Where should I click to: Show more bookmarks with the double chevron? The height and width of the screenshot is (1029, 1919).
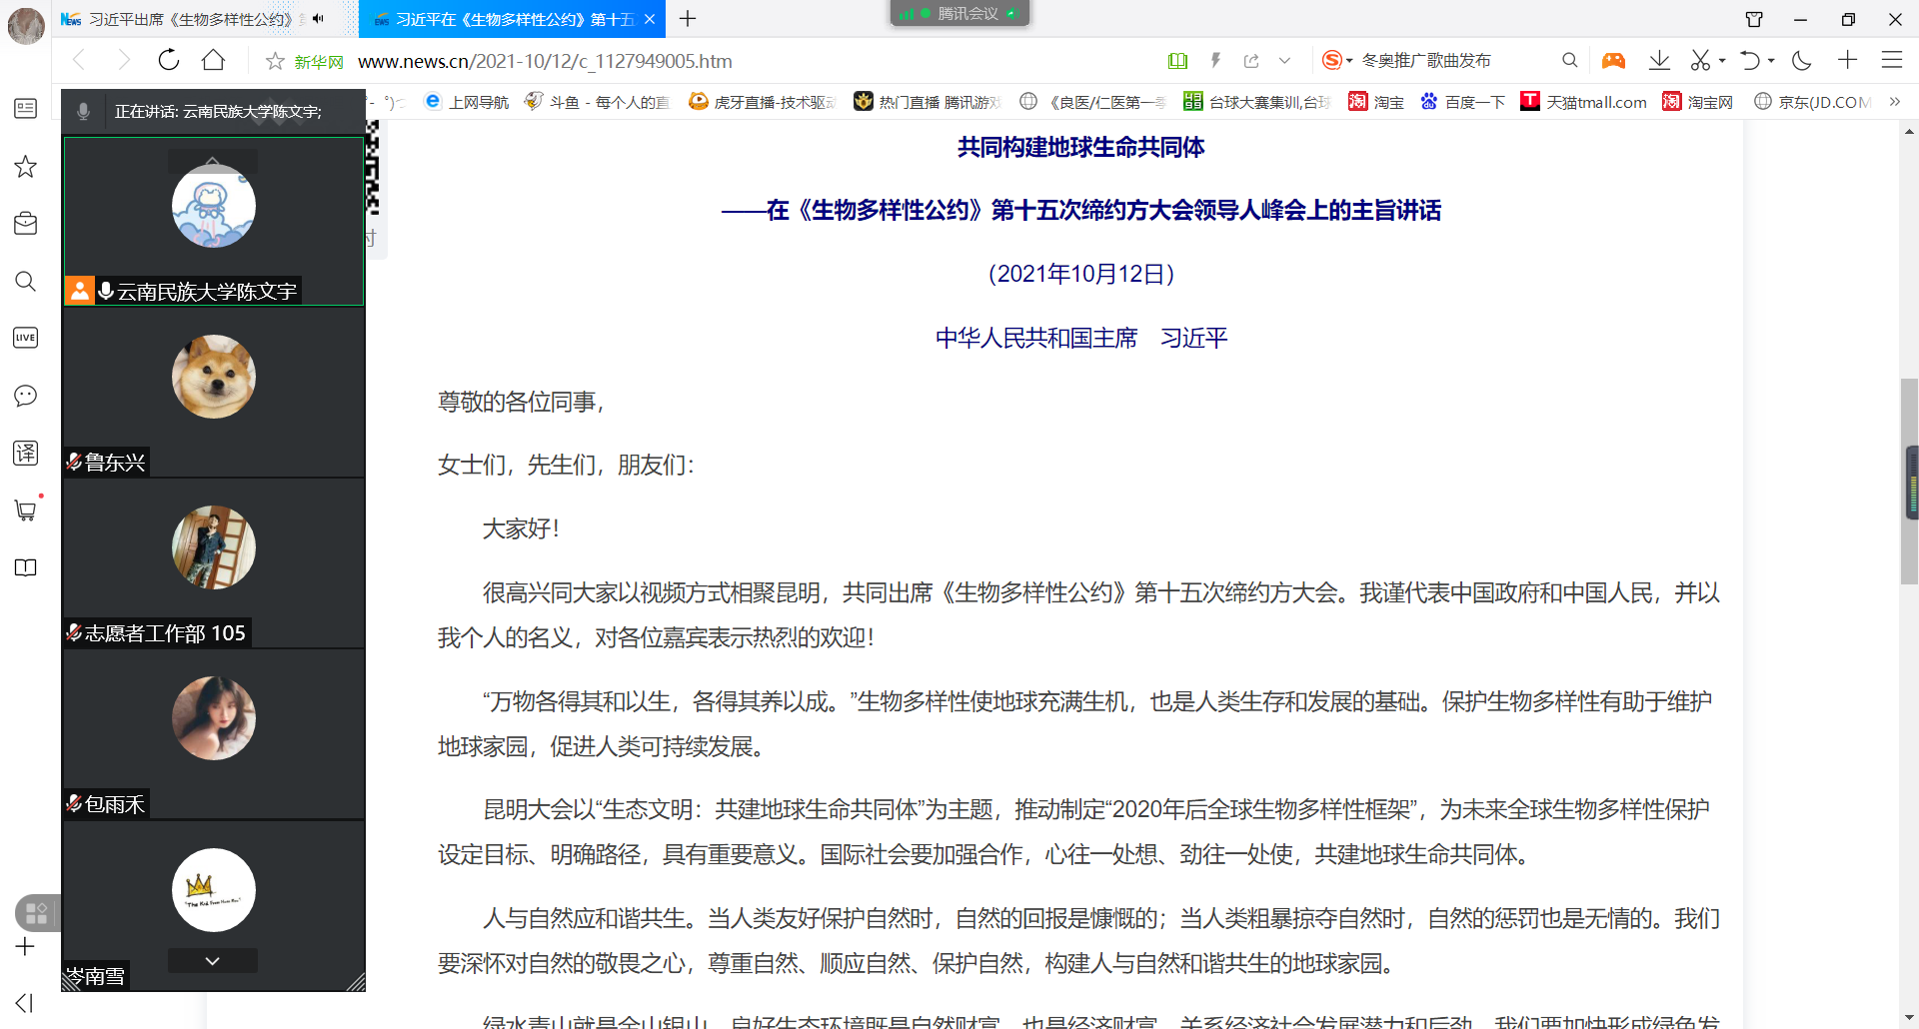point(1894,101)
